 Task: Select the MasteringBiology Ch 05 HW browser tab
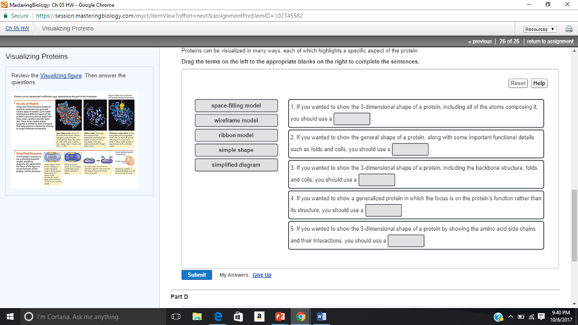coord(56,5)
